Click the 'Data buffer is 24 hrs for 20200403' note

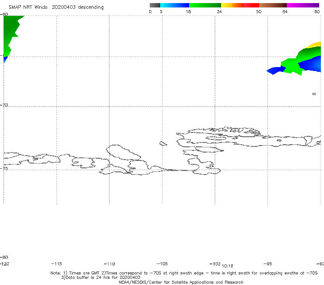101,278
